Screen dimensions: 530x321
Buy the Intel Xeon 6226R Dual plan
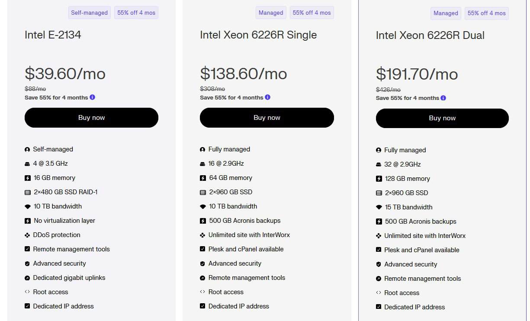coord(442,118)
